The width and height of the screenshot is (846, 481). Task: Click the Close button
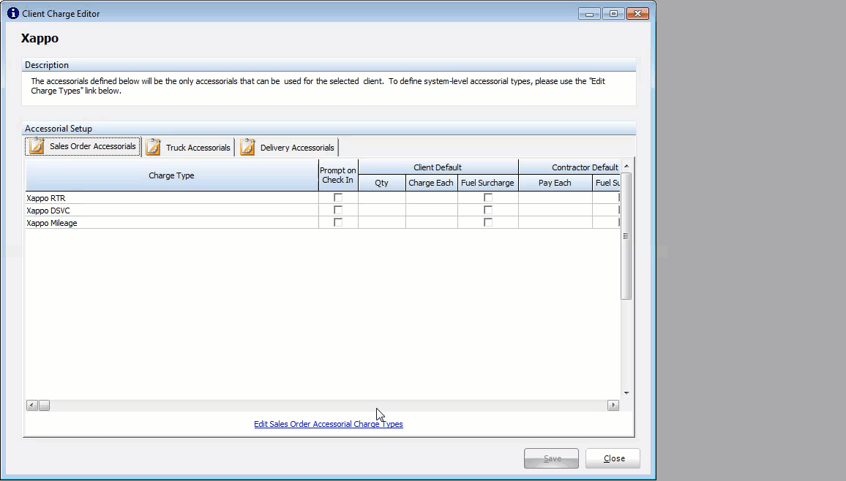click(x=613, y=458)
